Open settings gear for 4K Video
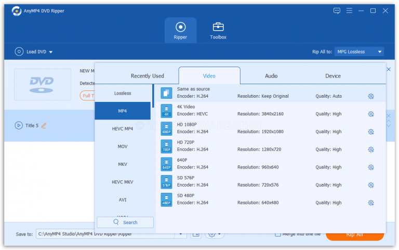 (371, 114)
